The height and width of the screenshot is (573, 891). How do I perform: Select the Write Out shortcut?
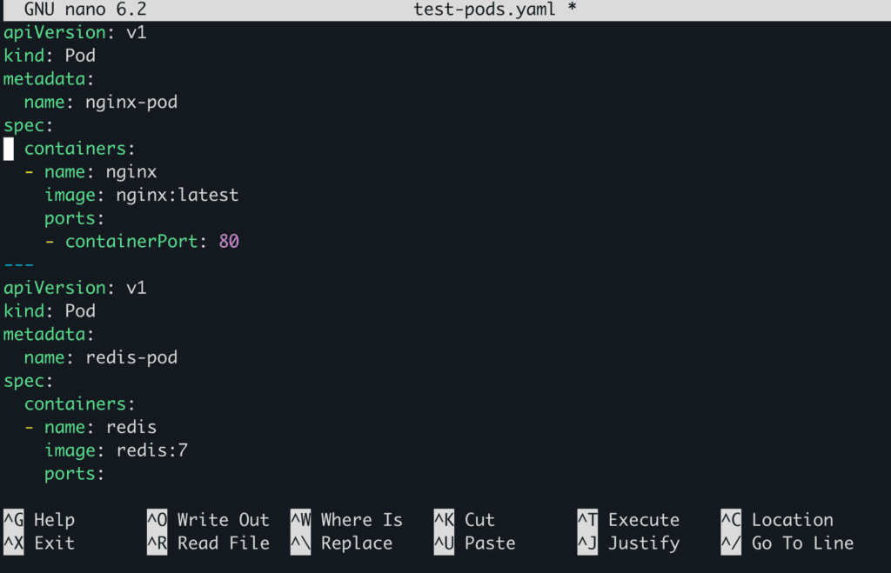(x=223, y=520)
